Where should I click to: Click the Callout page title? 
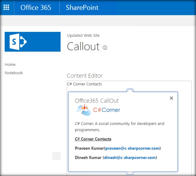tap(83, 46)
